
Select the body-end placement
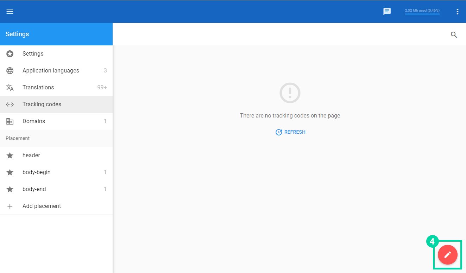[56, 189]
